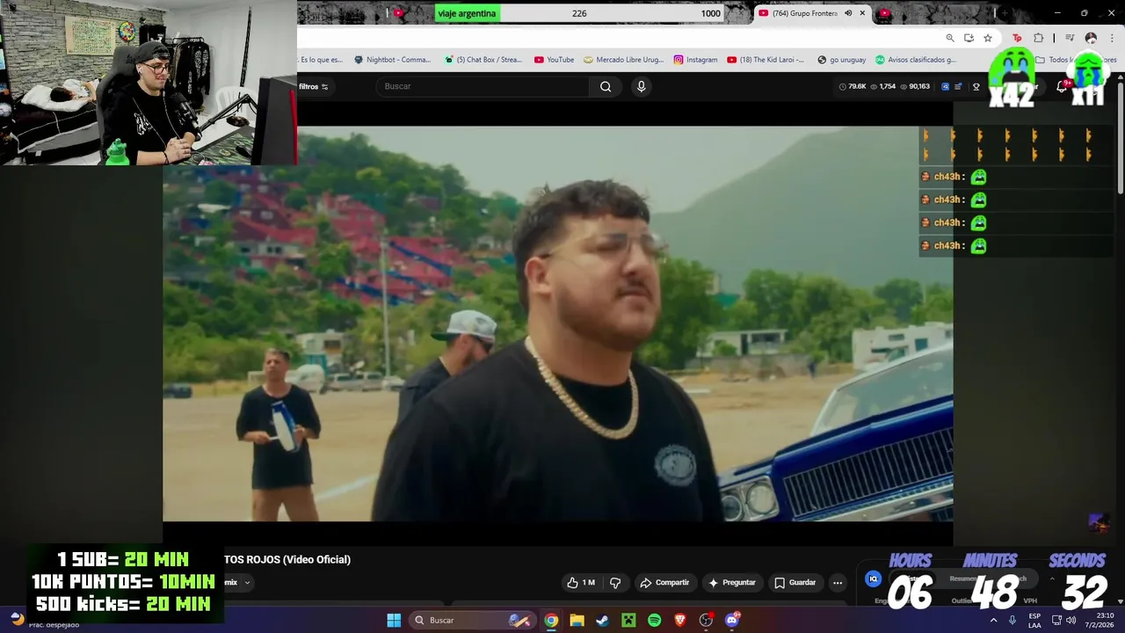The height and width of the screenshot is (633, 1125).
Task: Click the trophy icon in YouTube header
Action: pos(976,86)
